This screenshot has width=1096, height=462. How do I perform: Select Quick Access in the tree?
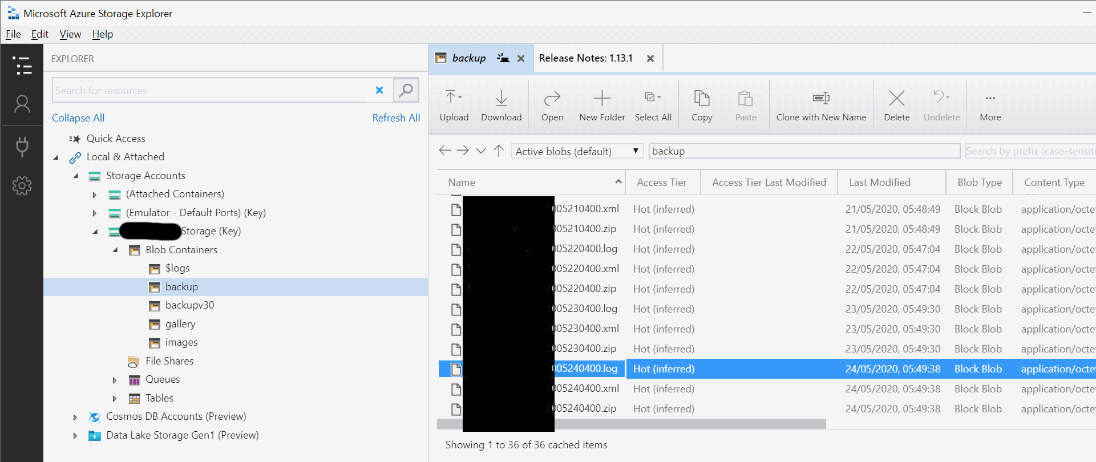point(116,139)
